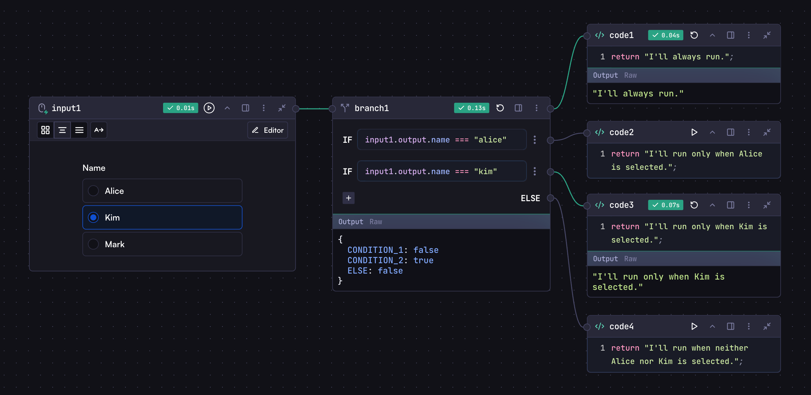This screenshot has height=395, width=811.
Task: Minimize the code3 block with arrows icon
Action: (767, 205)
